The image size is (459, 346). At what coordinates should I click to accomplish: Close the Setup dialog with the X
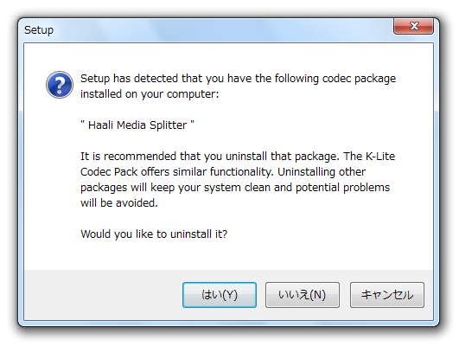(413, 26)
